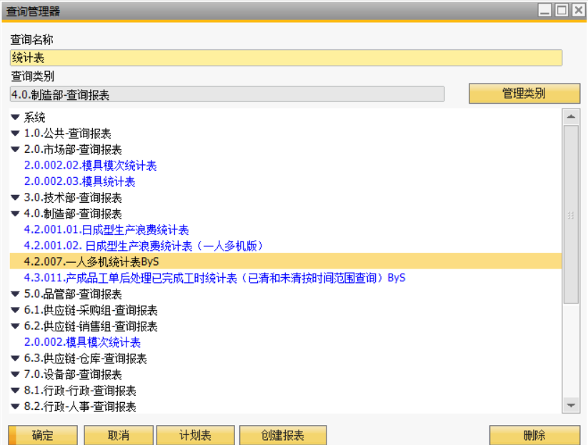Click the scrollbar down arrow
This screenshot has width=588, height=445.
click(571, 405)
